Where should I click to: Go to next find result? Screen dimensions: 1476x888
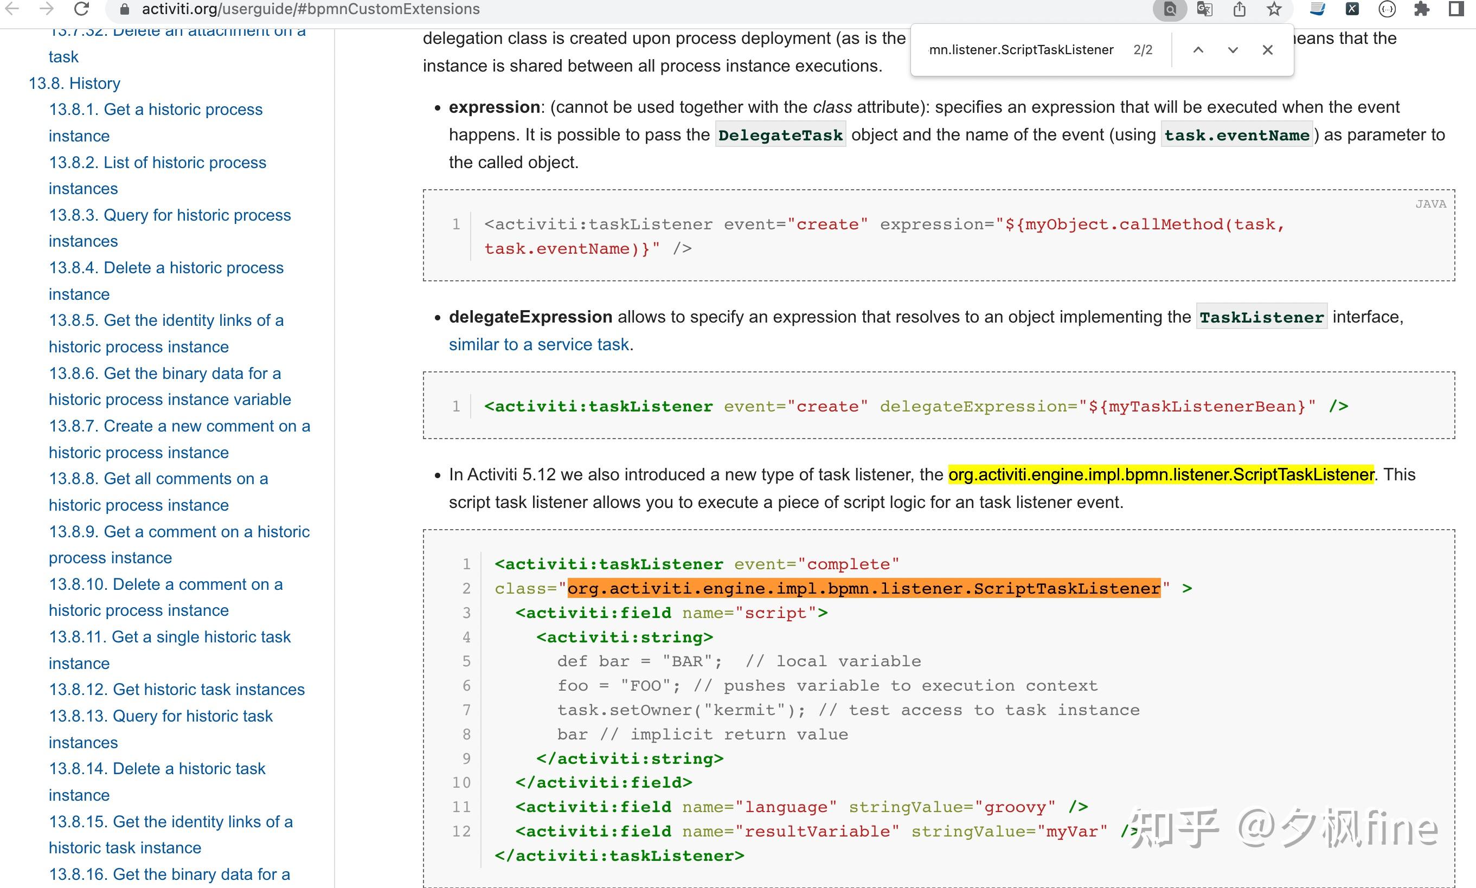pos(1233,50)
